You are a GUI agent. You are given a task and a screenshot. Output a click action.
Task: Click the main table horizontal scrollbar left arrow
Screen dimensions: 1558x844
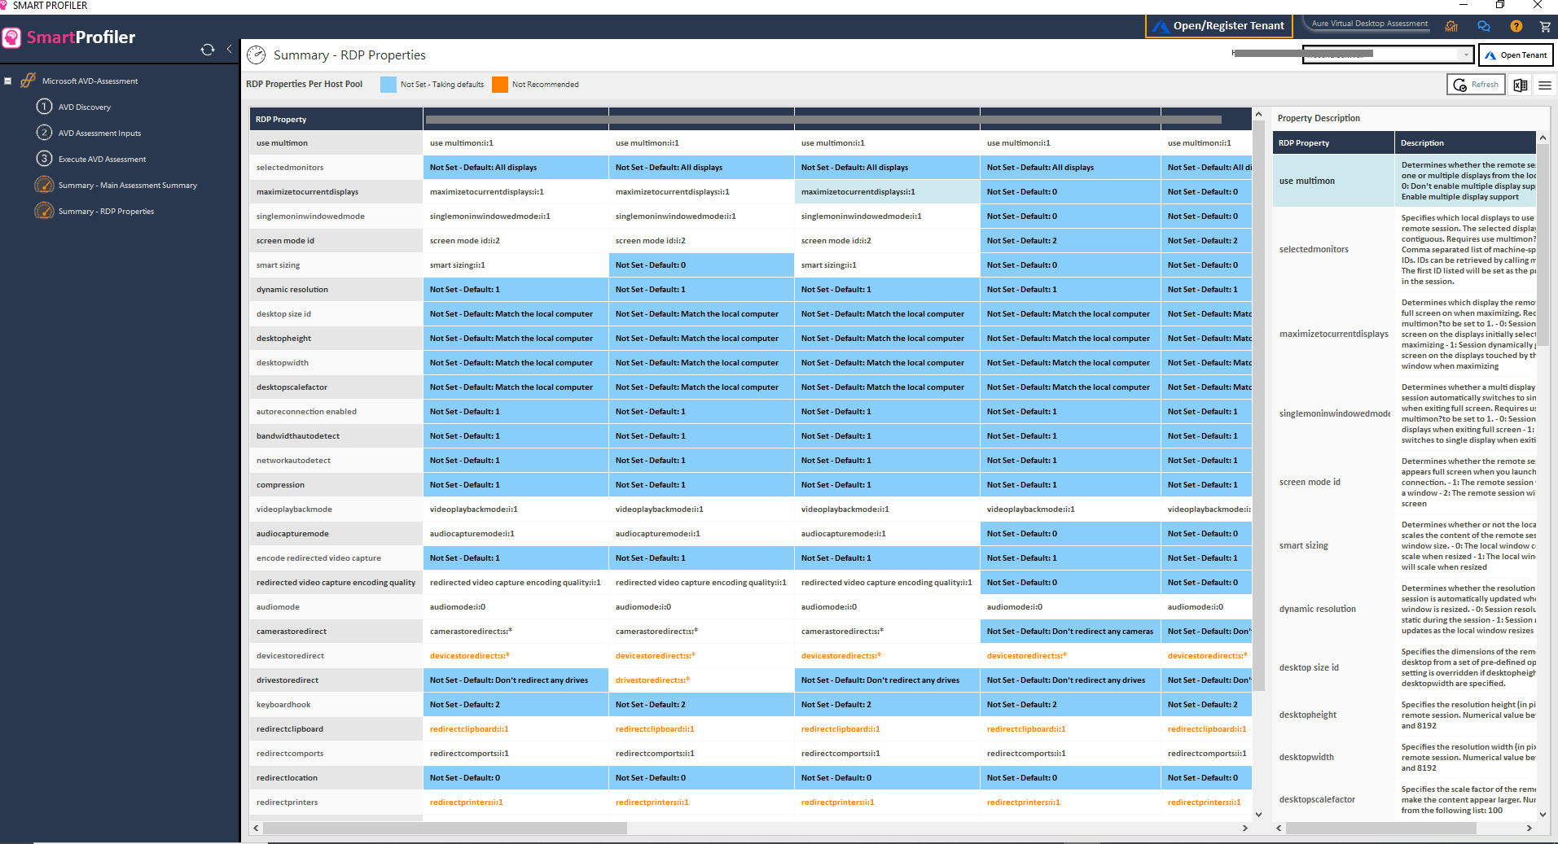point(256,828)
